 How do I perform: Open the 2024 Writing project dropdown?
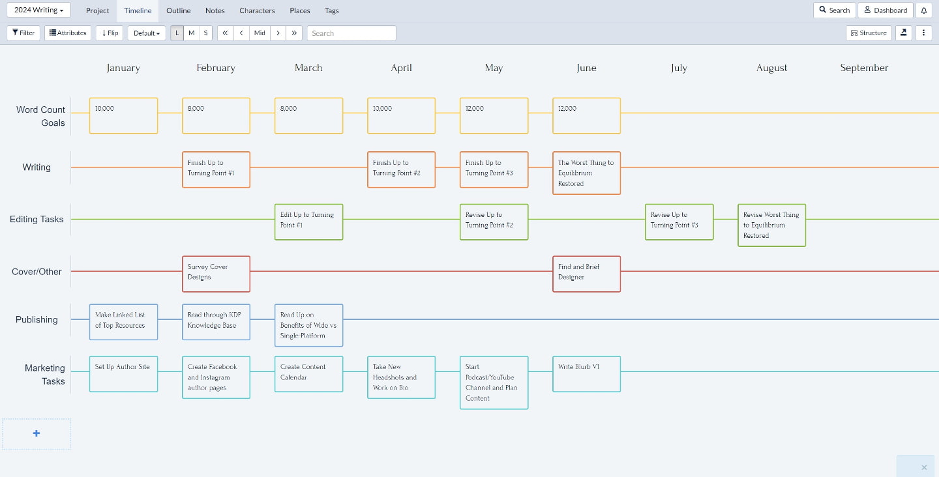(38, 10)
